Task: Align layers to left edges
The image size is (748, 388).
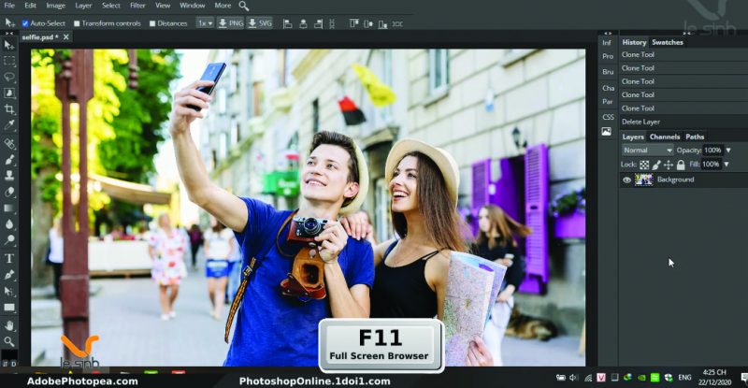Action: [287, 23]
